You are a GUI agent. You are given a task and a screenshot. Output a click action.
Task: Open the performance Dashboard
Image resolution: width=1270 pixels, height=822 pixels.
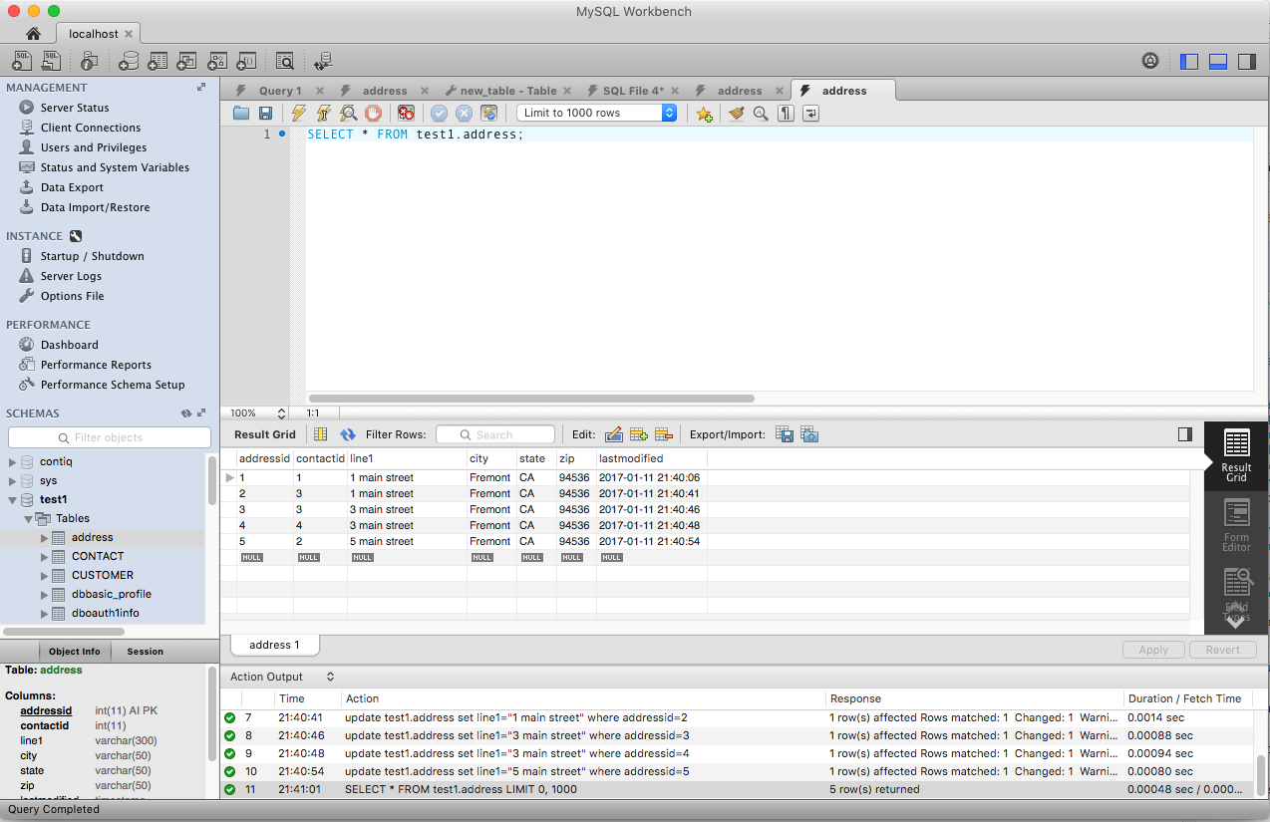point(69,345)
